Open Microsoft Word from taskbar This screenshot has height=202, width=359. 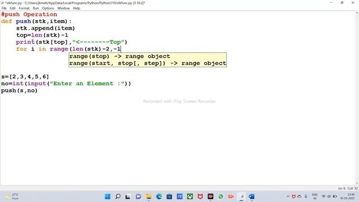click(252, 196)
